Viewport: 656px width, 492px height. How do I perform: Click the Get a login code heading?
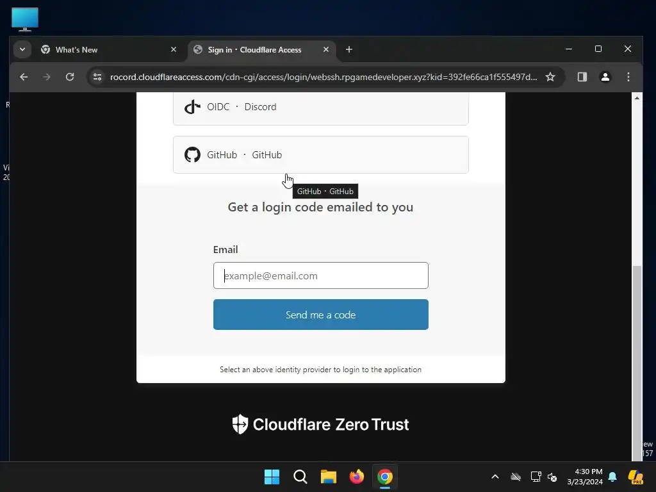click(320, 207)
